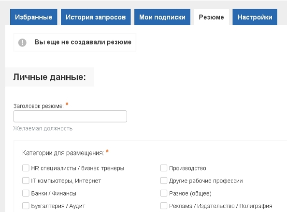Enable the Разное (общее) checkbox
This screenshot has height=212, width=287.
coord(164,193)
